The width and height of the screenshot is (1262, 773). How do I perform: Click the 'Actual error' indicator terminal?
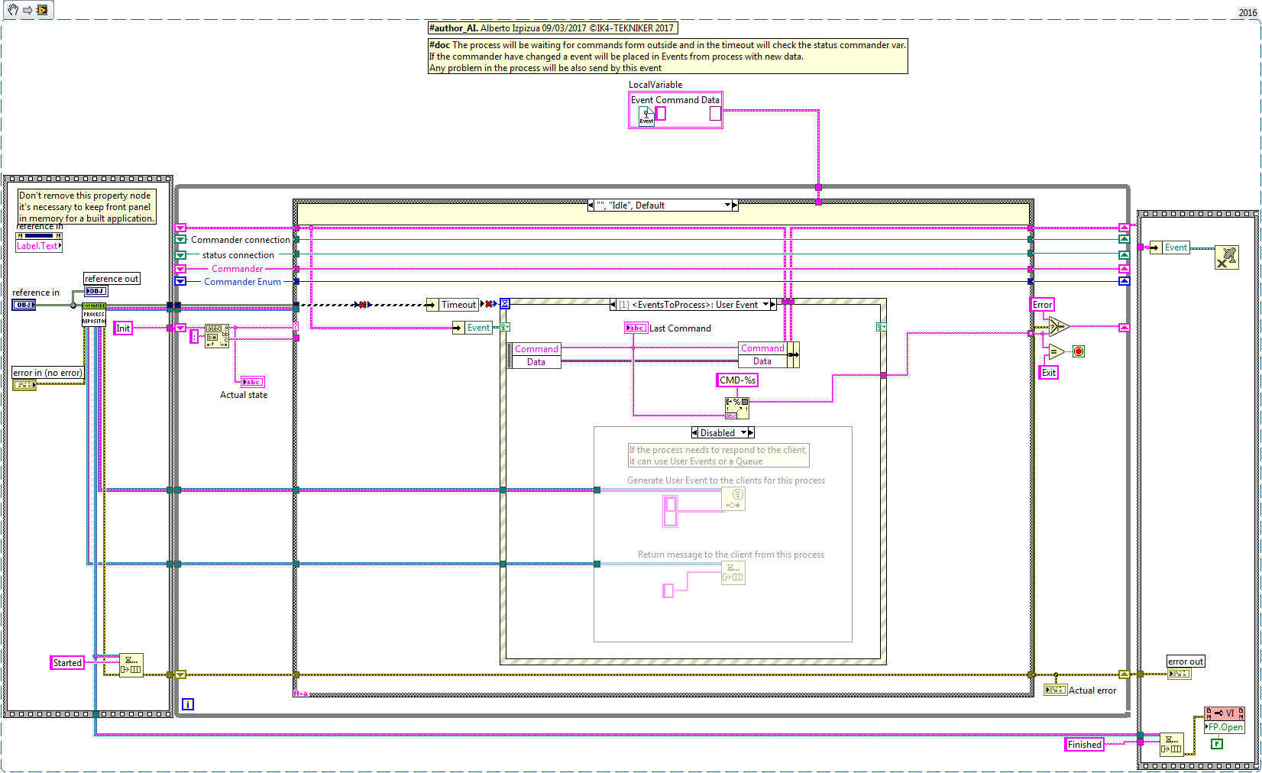click(x=1055, y=690)
